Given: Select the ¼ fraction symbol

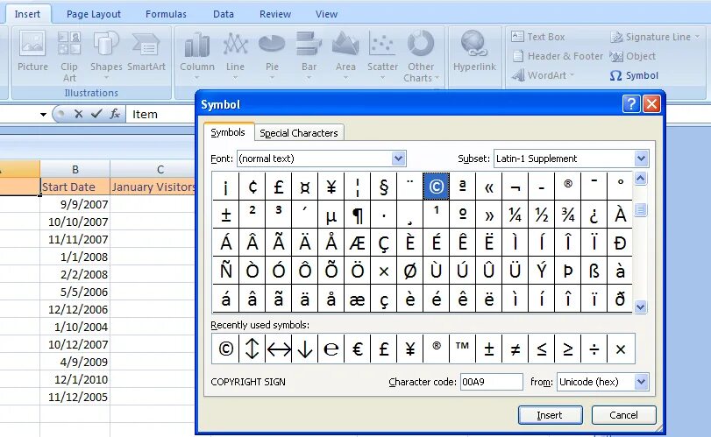Looking at the screenshot, I should click(x=515, y=215).
